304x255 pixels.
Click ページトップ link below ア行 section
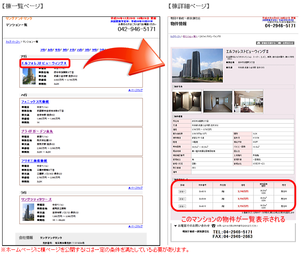(135, 90)
